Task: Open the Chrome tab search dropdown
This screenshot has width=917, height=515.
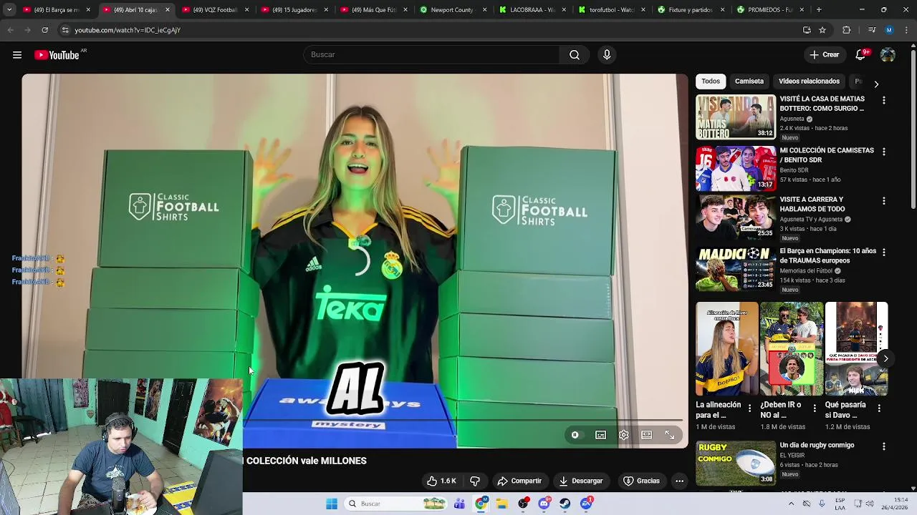Action: (x=9, y=10)
